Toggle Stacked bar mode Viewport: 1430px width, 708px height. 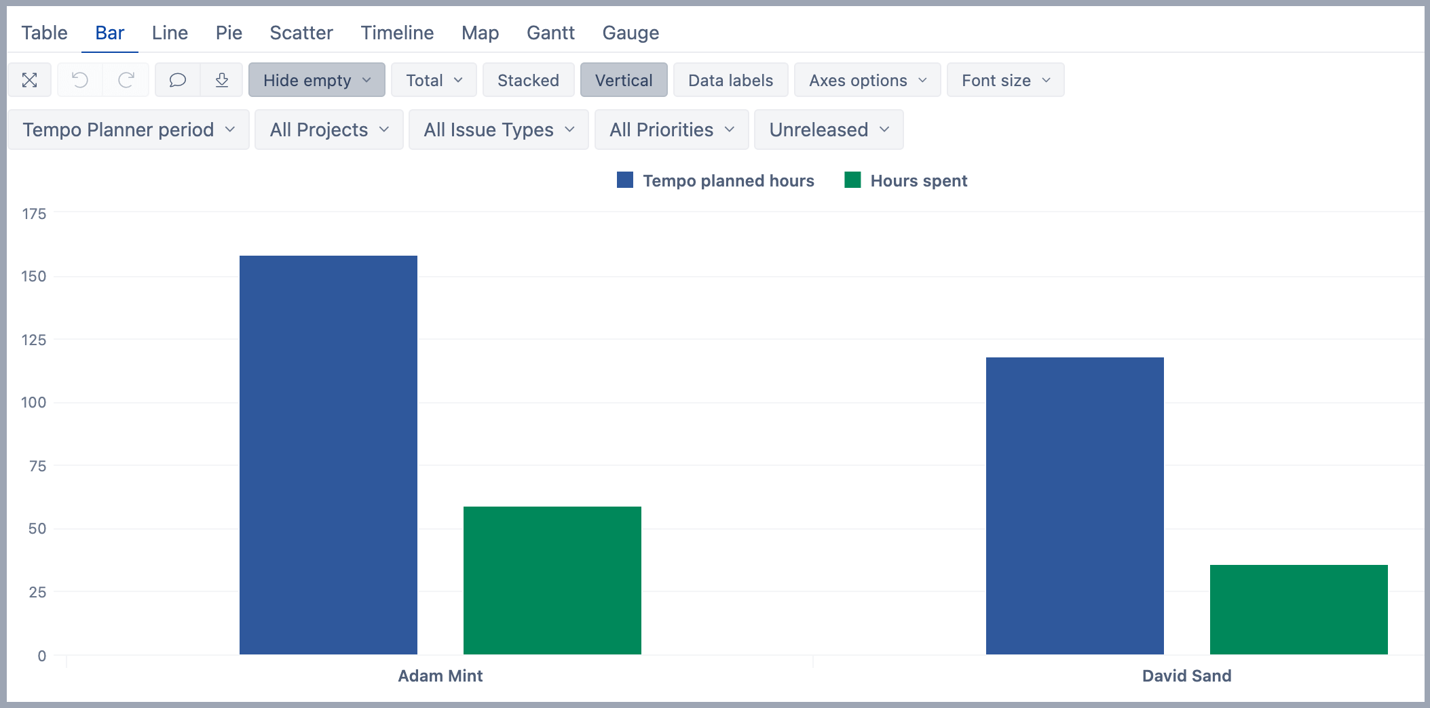[x=528, y=80]
